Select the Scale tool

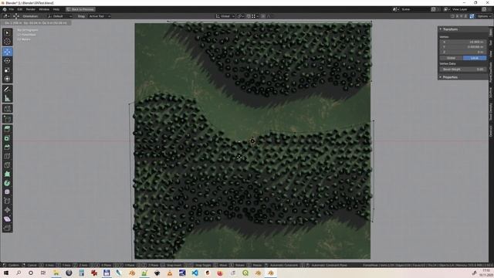tap(7, 70)
